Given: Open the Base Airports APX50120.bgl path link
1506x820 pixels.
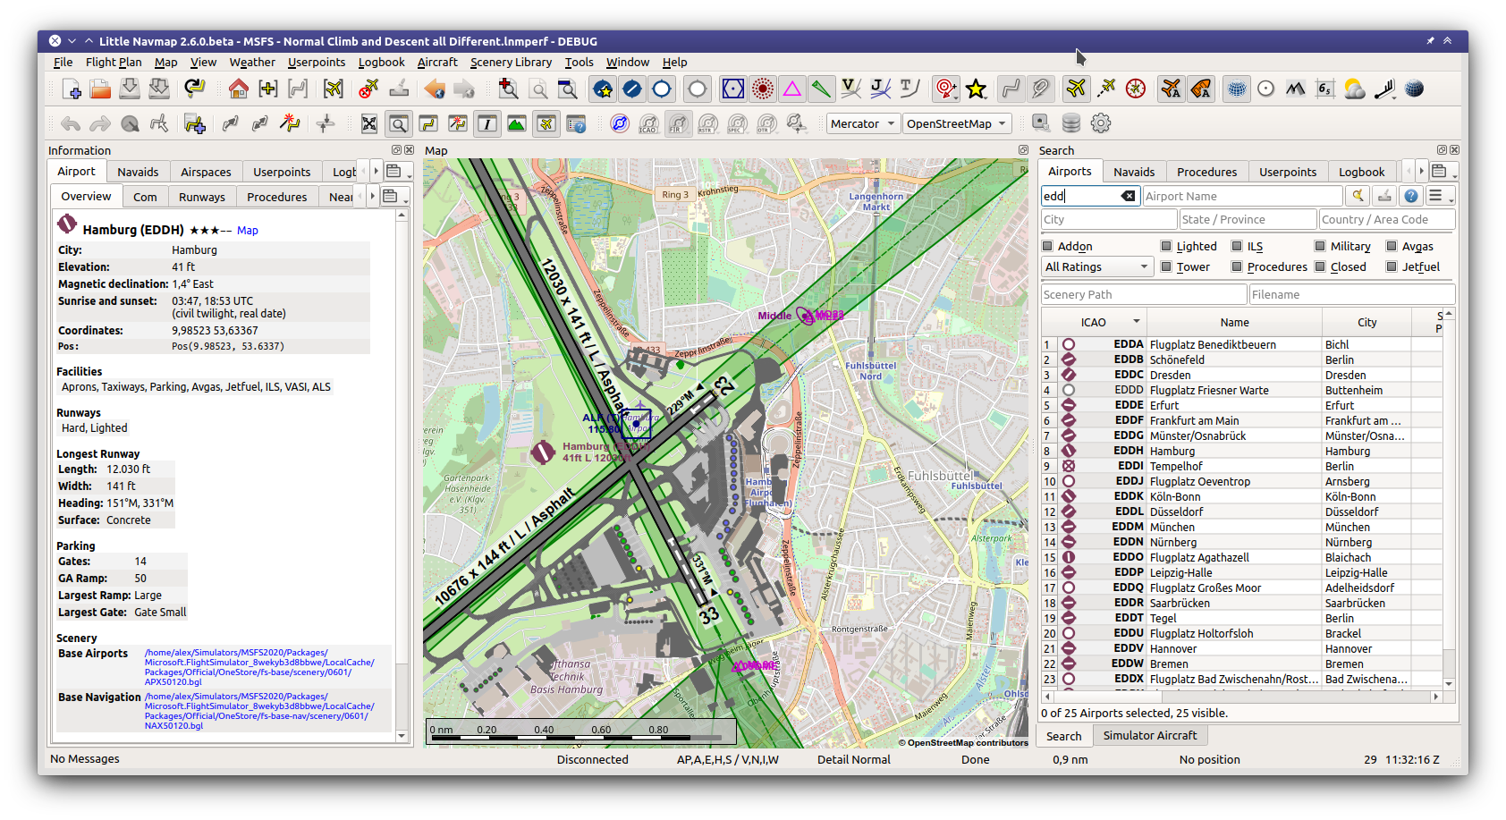Looking at the screenshot, I should (x=259, y=667).
